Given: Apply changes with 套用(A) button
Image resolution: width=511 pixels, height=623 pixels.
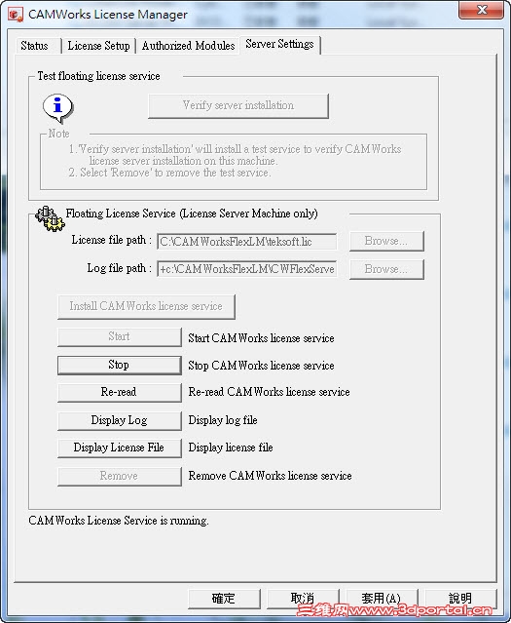Looking at the screenshot, I should [382, 599].
